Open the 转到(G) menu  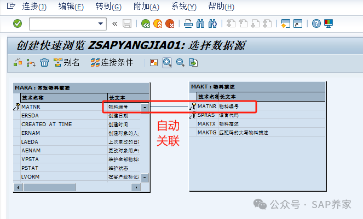click(108, 7)
